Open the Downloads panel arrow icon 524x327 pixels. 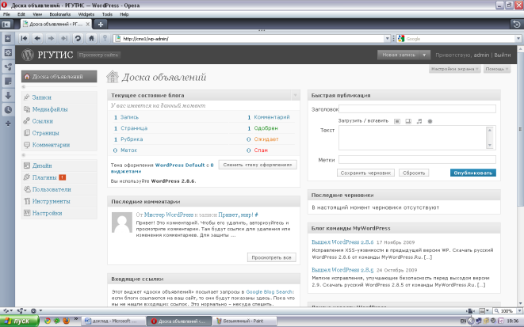pyautogui.click(x=8, y=96)
